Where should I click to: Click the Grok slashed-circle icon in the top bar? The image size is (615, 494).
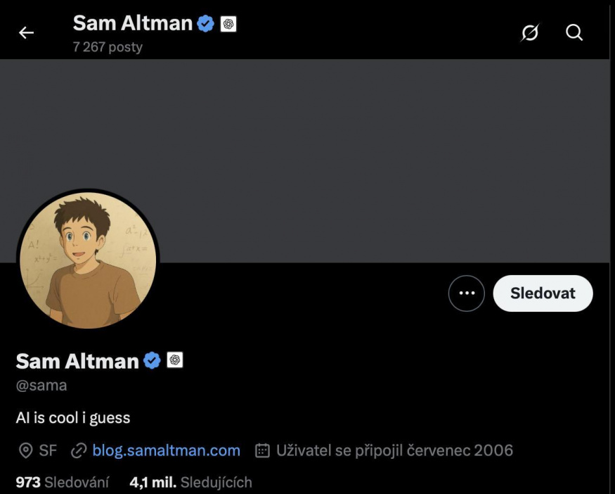[x=531, y=32]
